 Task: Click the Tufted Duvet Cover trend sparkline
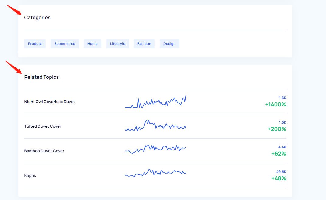pyautogui.click(x=155, y=126)
